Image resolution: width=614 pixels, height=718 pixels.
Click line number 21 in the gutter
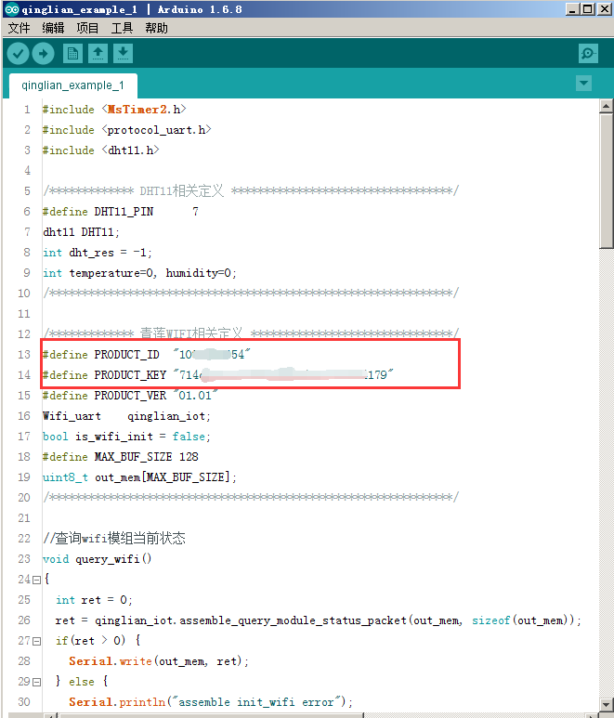pyautogui.click(x=24, y=518)
